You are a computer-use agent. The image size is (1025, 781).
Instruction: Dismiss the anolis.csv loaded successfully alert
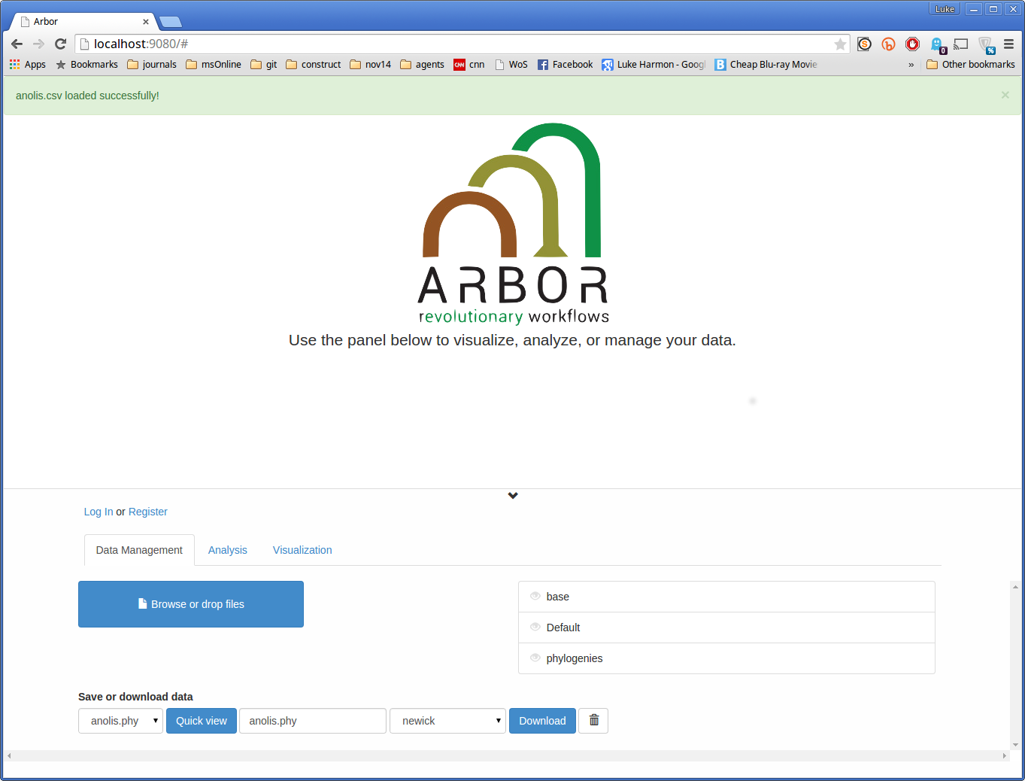1005,95
